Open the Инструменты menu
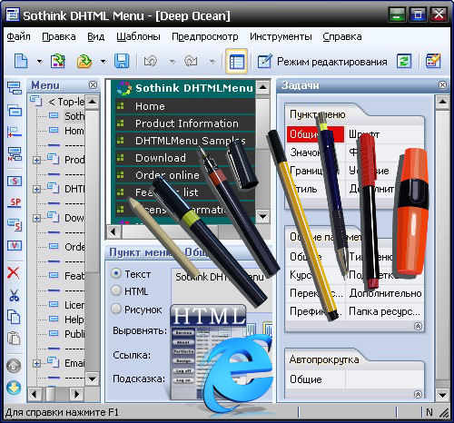Screen dimensions: 454x423 (281, 36)
